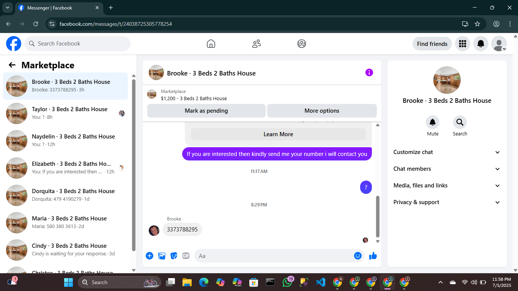518x291 pixels.
Task: Open the Friends icon in top navigation
Action: (x=257, y=44)
